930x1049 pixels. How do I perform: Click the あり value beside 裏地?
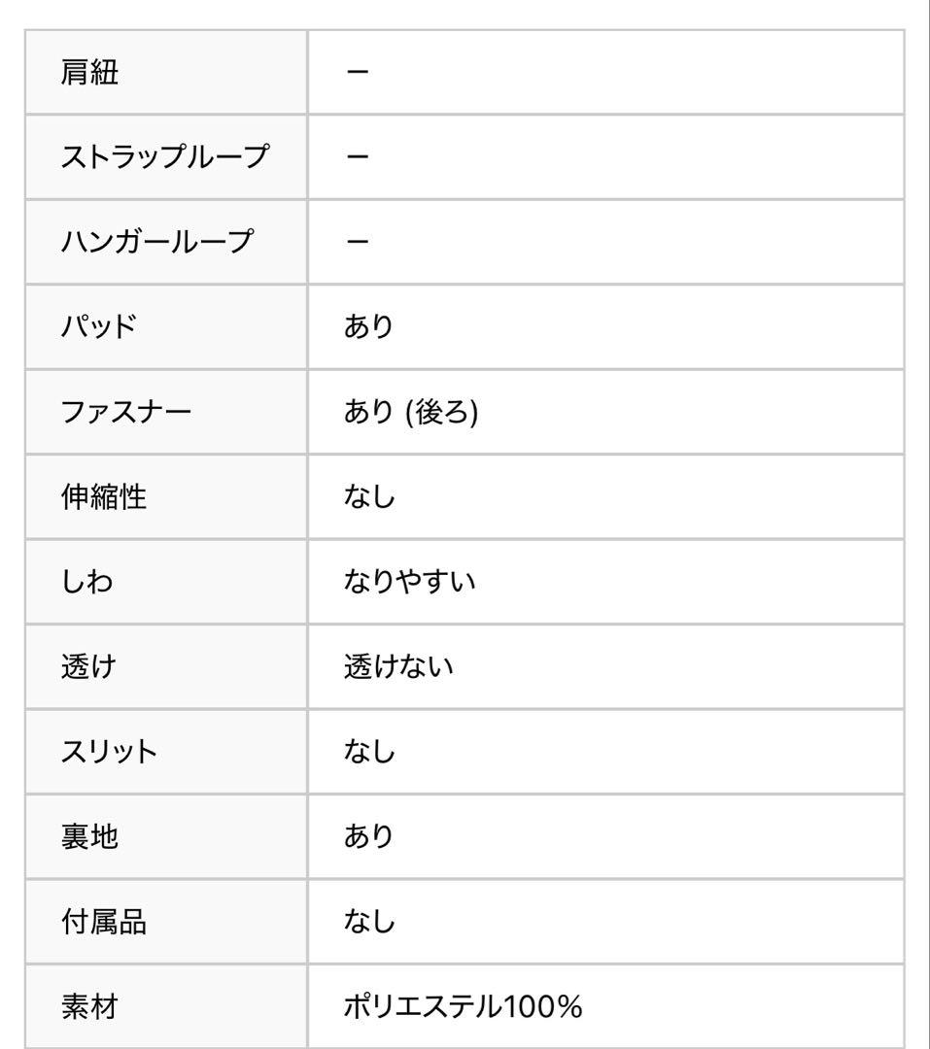pos(369,836)
